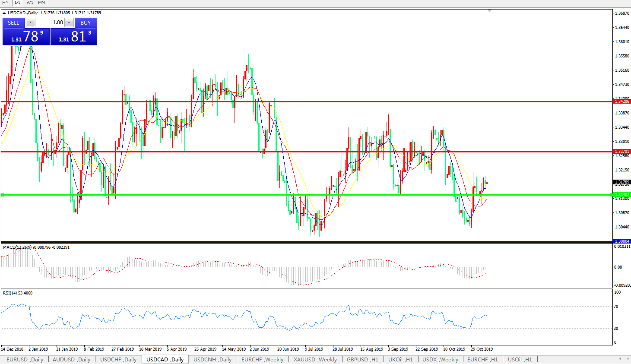Decrease trade volume with down arrow
This screenshot has width=631, height=364.
point(30,22)
